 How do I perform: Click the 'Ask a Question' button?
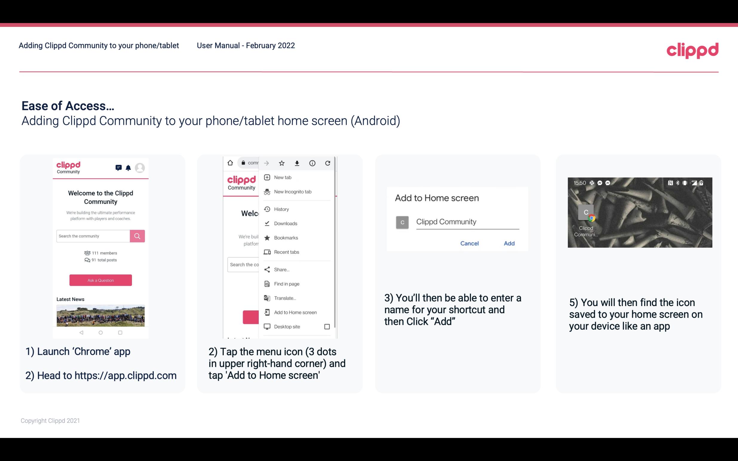click(100, 280)
